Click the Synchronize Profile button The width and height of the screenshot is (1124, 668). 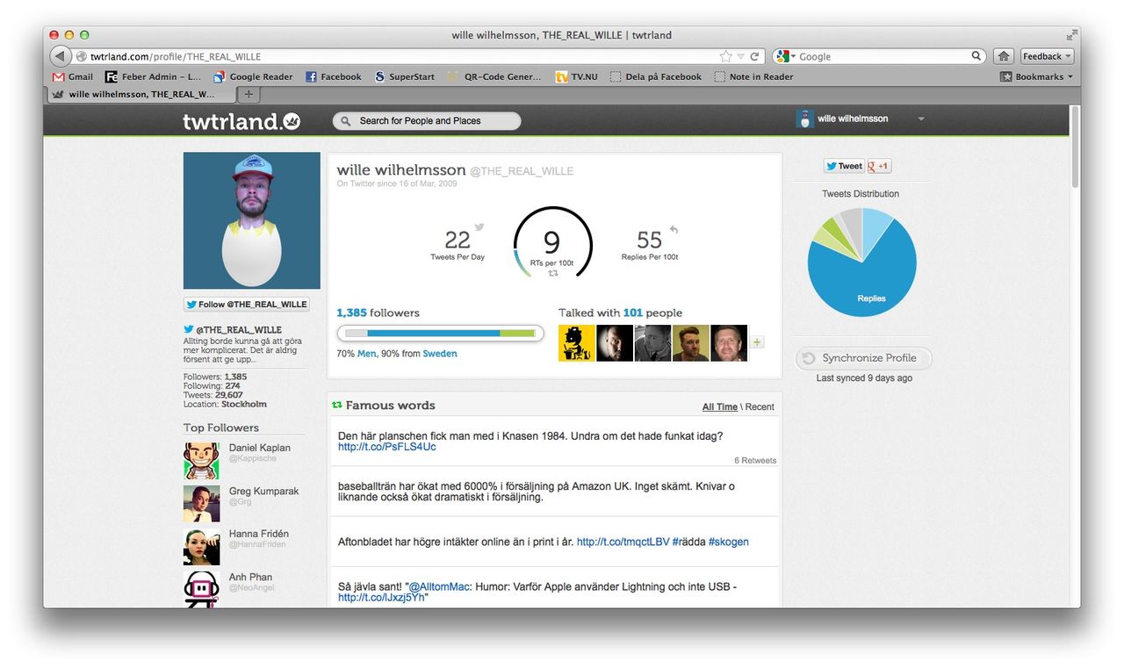point(862,358)
